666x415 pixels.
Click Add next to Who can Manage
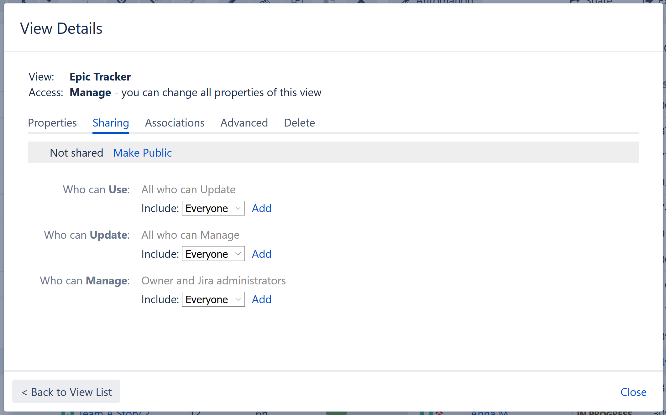point(261,299)
